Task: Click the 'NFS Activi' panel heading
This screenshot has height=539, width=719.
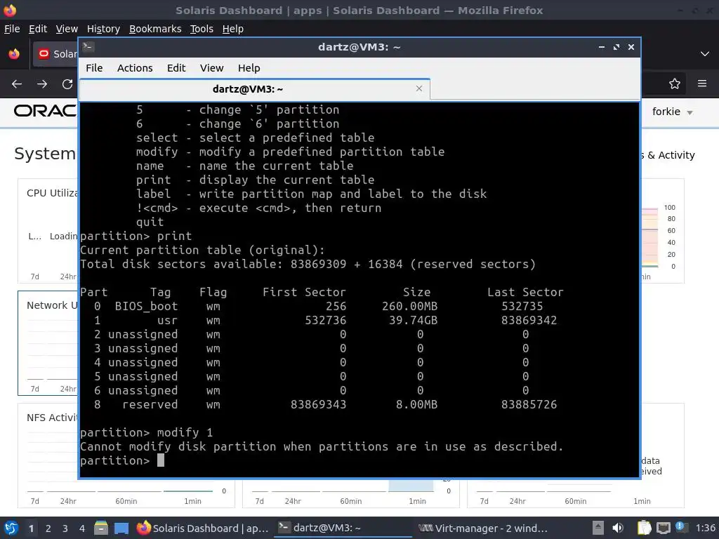Action: pos(52,418)
